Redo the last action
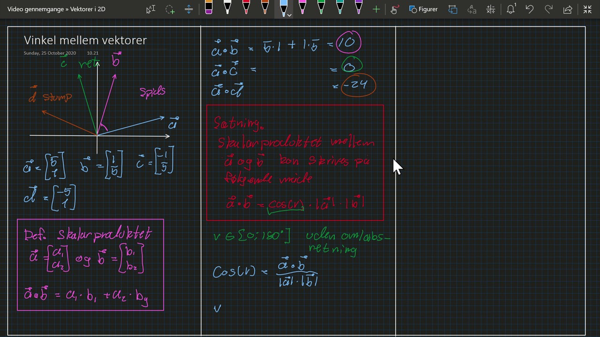This screenshot has width=600, height=337. [548, 9]
